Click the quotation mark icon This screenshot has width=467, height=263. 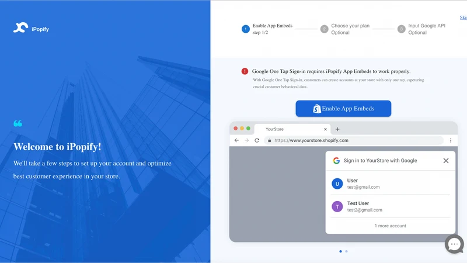[x=18, y=123]
